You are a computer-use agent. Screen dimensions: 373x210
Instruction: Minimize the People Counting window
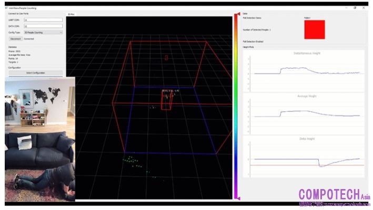pos(346,8)
